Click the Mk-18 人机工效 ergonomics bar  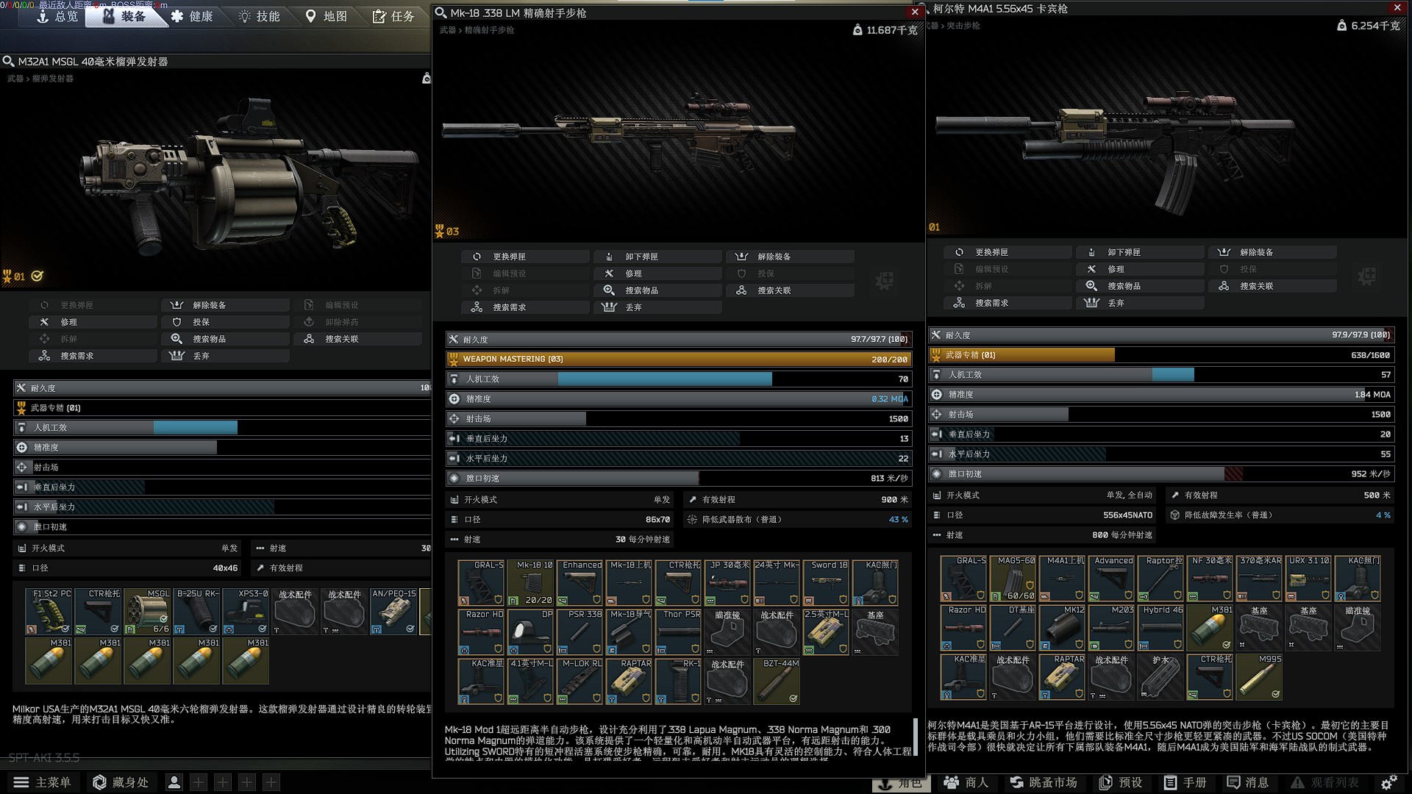(x=678, y=379)
